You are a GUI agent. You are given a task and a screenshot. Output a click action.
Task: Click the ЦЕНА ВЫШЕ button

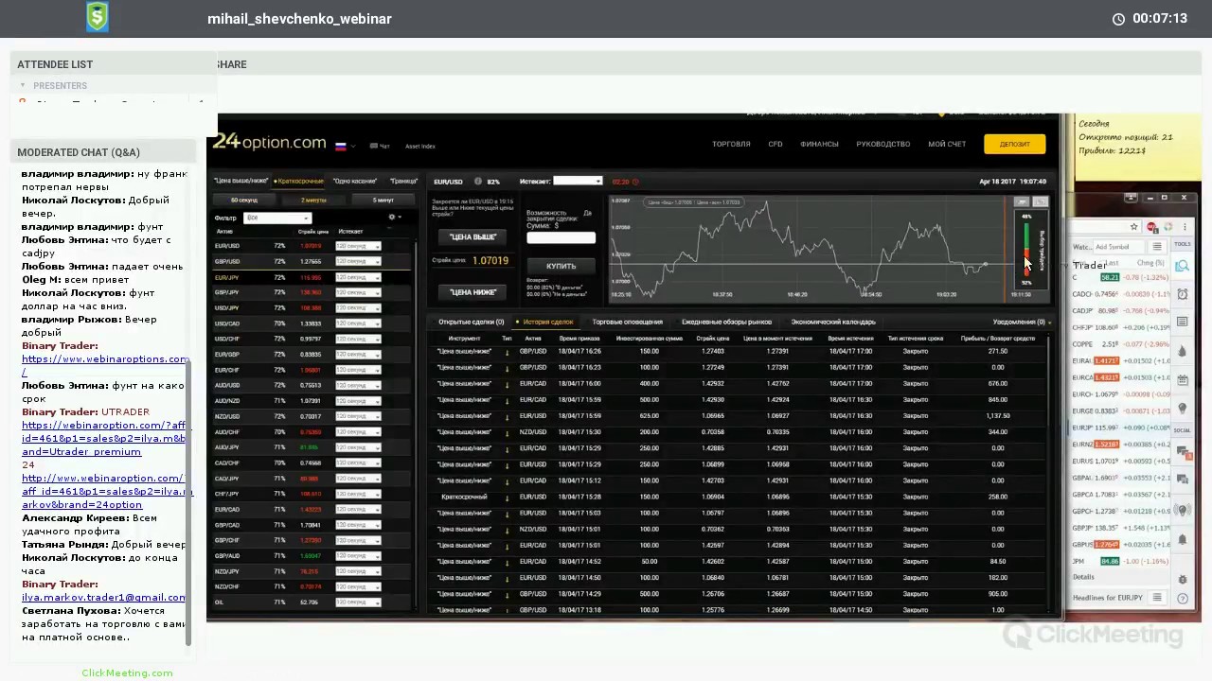click(x=472, y=236)
